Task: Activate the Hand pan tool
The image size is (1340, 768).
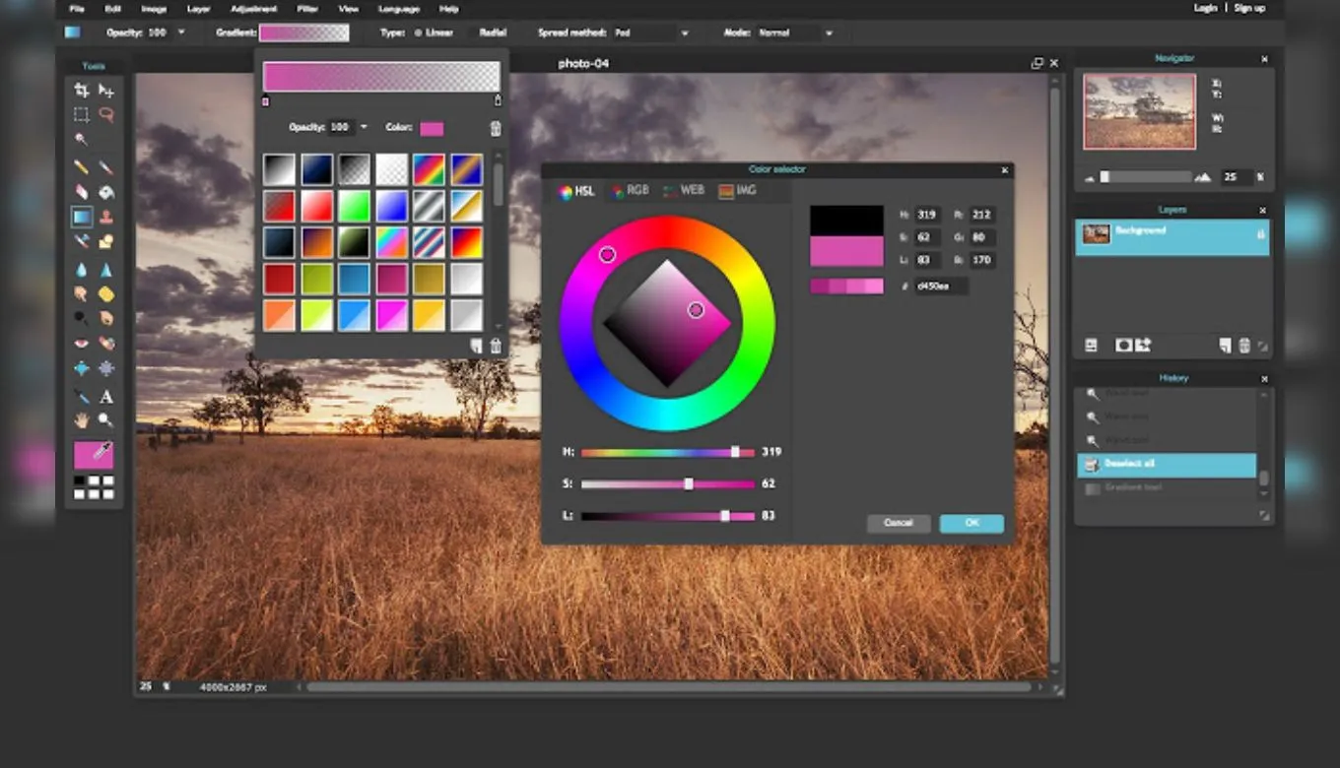Action: point(82,420)
